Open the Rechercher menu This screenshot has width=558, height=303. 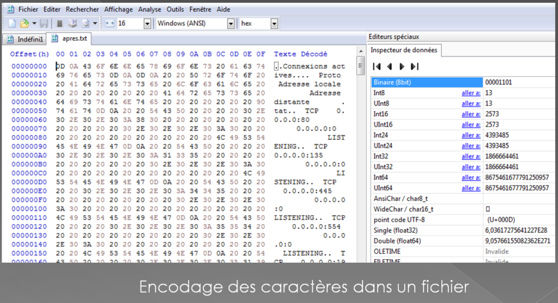(x=82, y=9)
